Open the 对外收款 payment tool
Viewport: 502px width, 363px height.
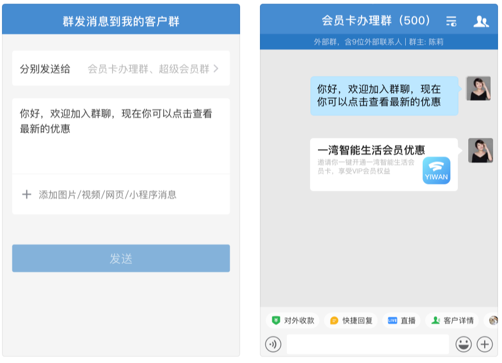click(294, 320)
